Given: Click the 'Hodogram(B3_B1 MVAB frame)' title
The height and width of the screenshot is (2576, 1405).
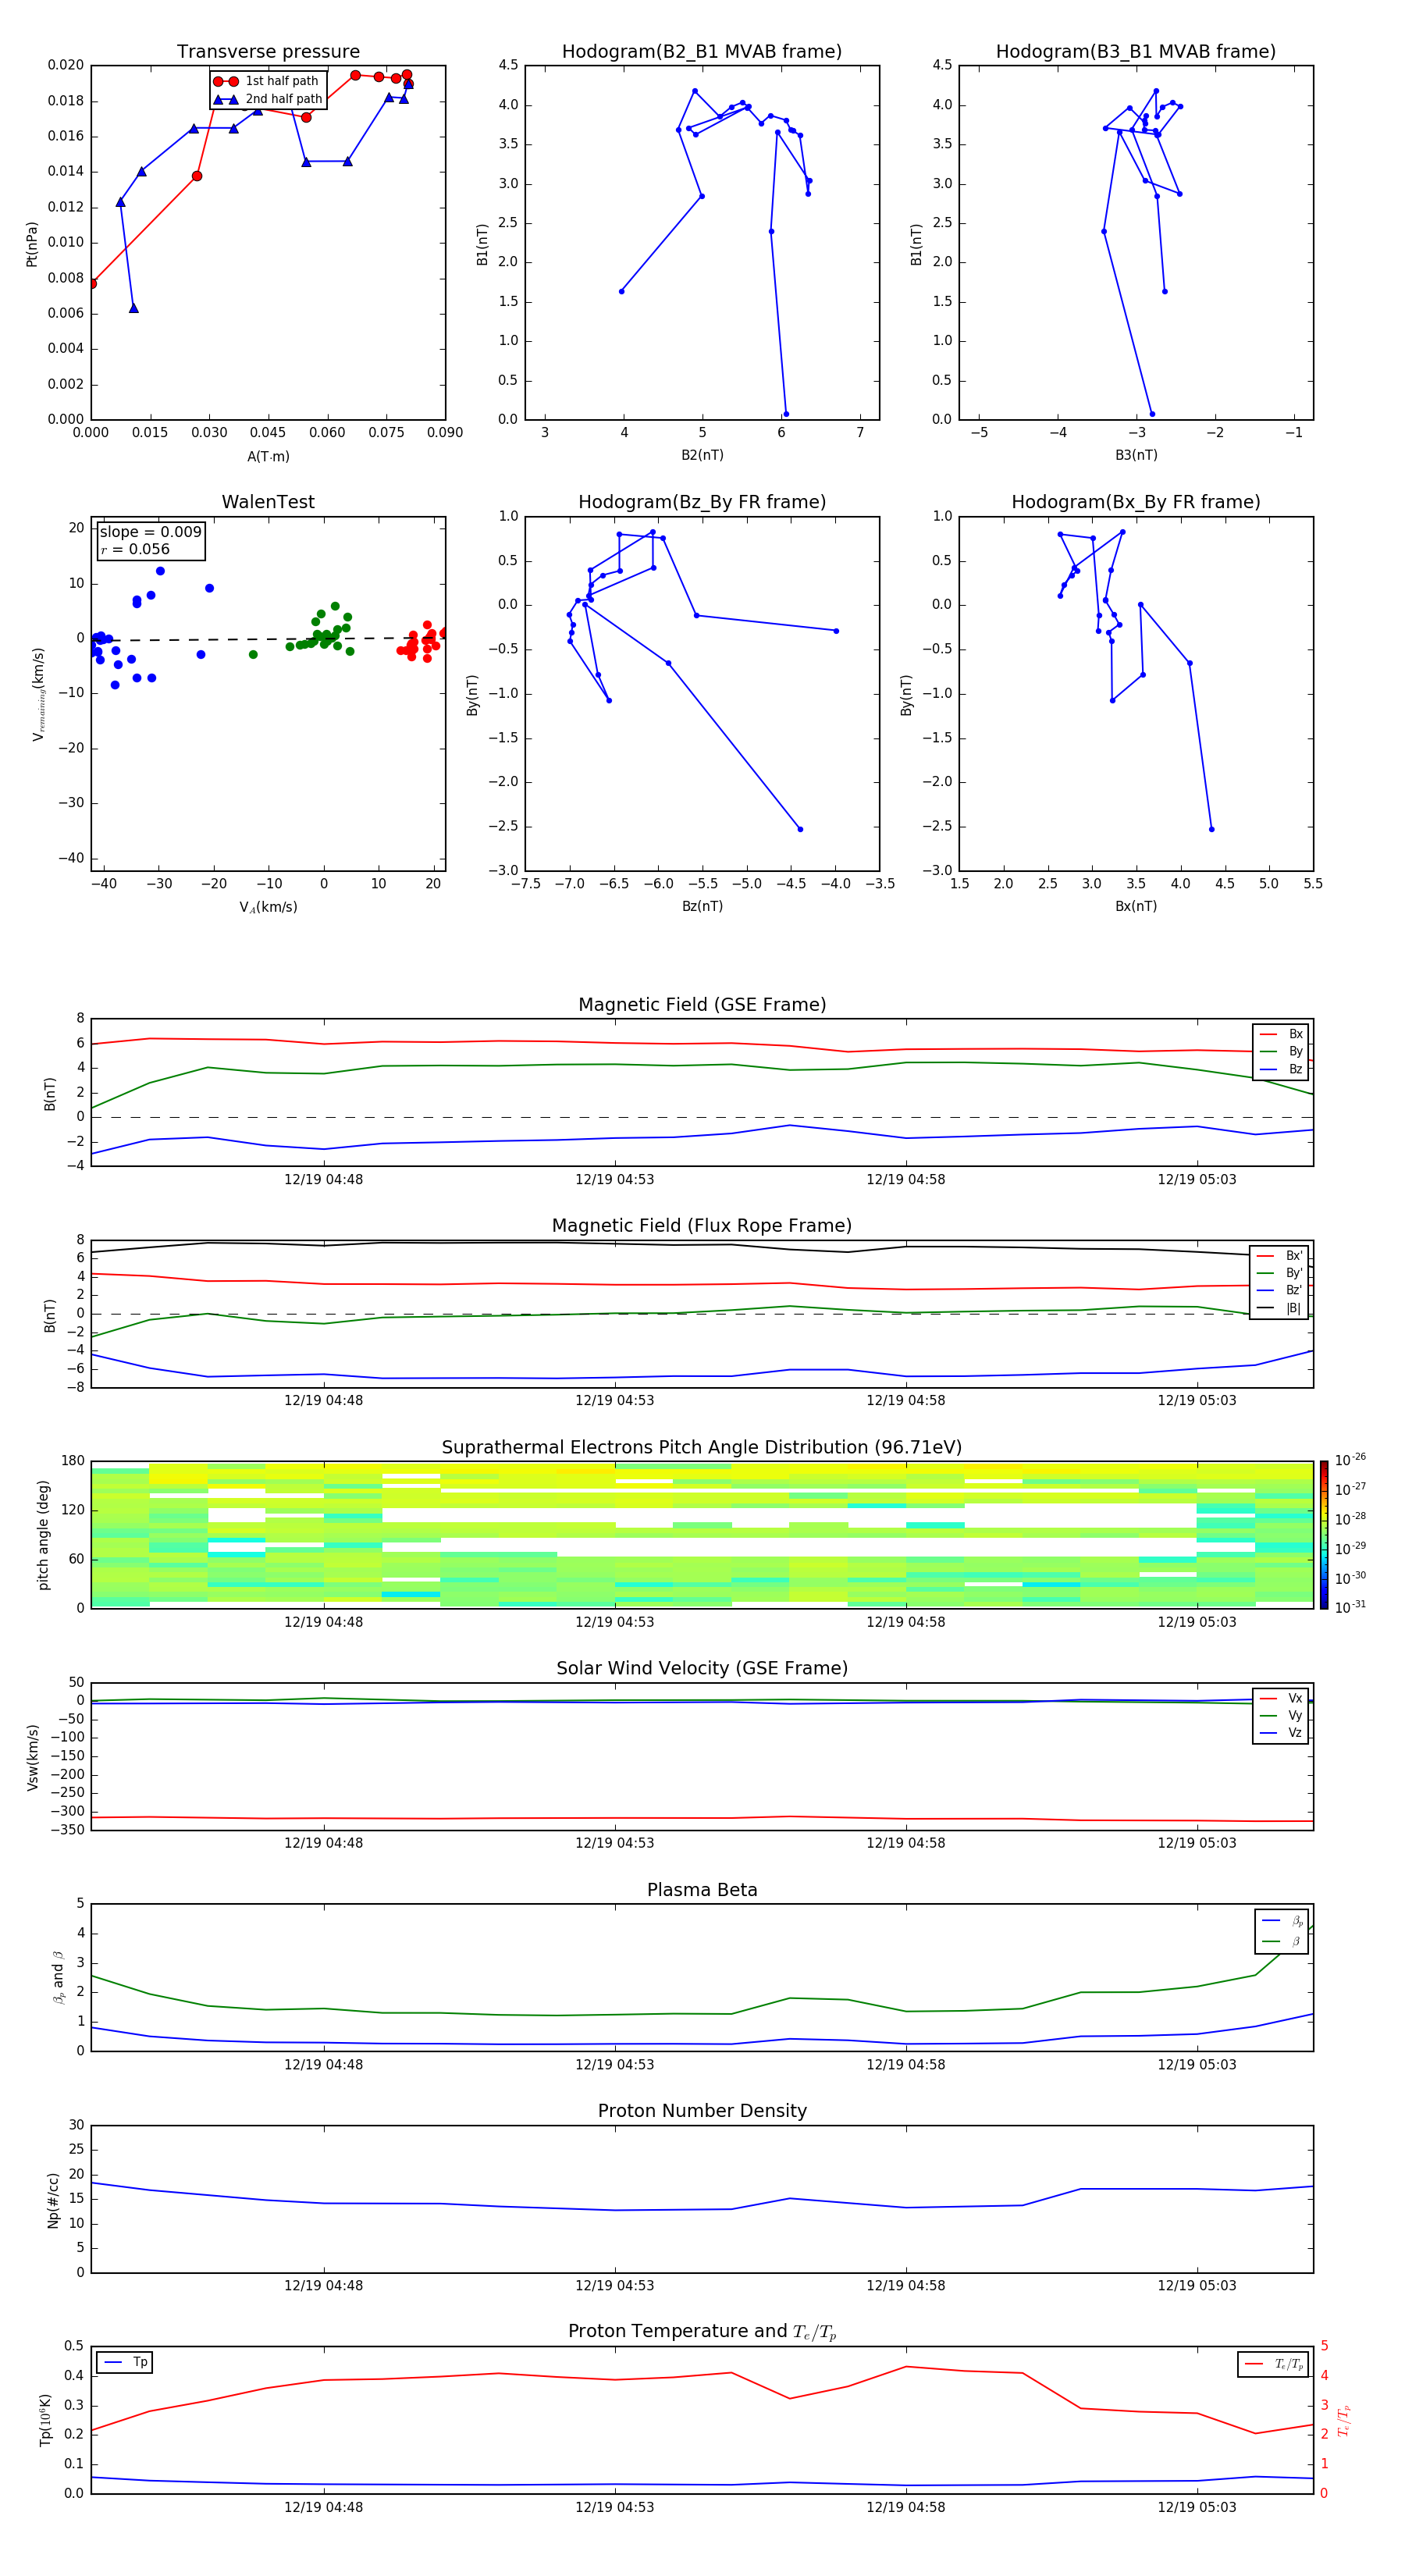Looking at the screenshot, I should coord(1136,52).
